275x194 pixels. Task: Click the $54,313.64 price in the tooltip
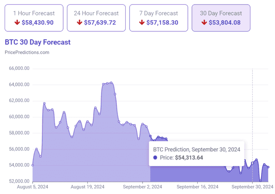coord(189,158)
